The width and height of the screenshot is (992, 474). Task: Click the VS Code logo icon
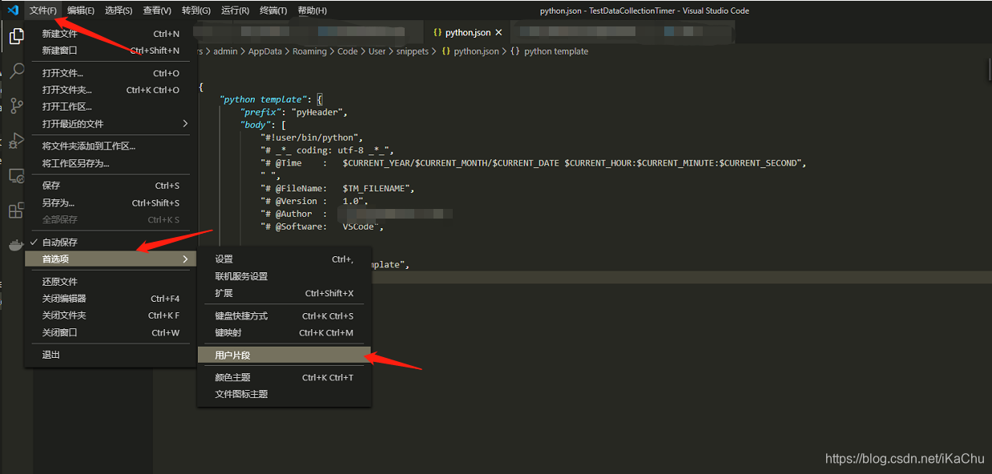pos(13,10)
